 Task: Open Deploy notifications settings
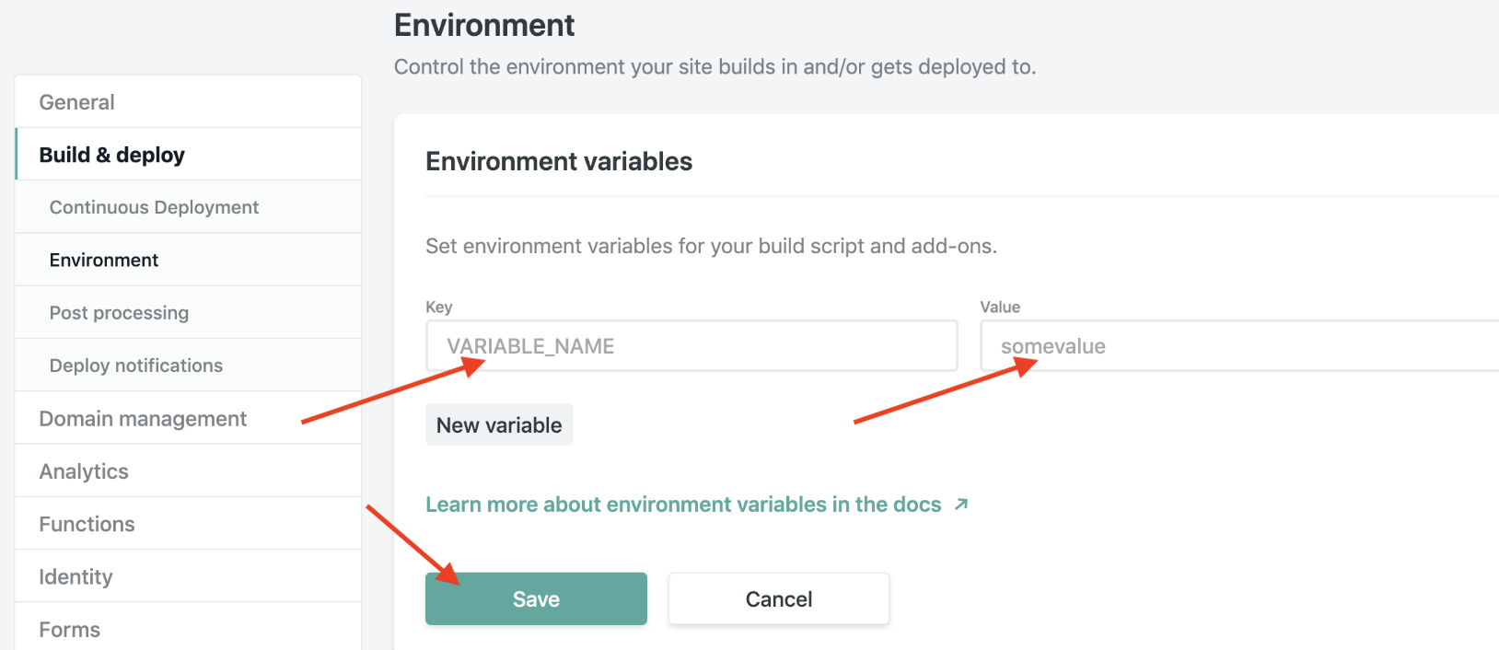[136, 366]
